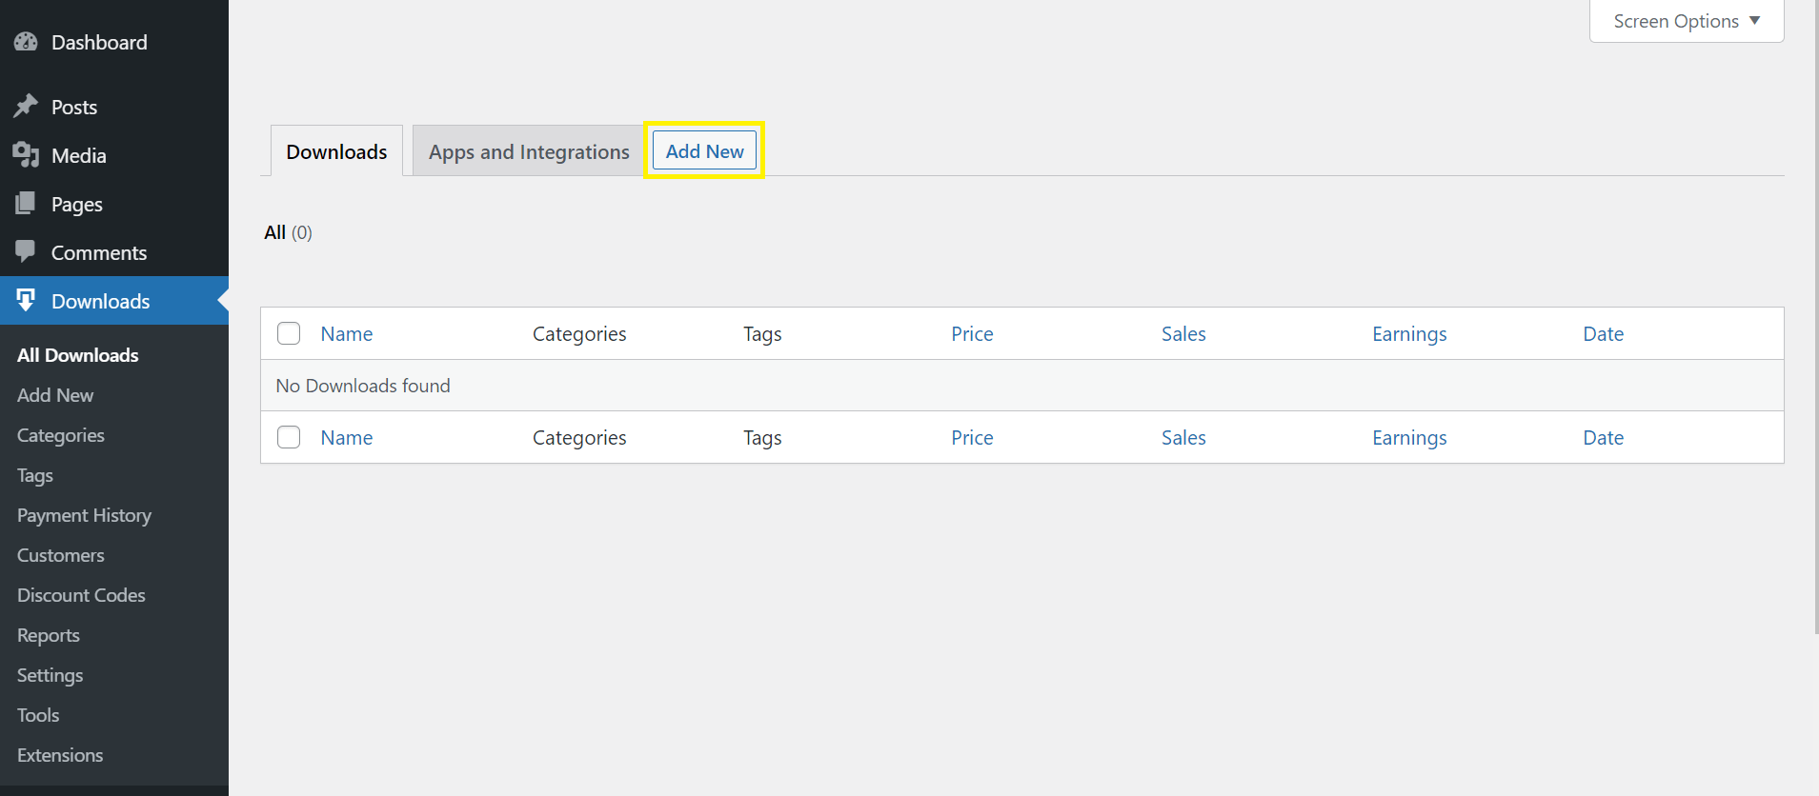Sort downloads by Earnings column header

(x=1408, y=334)
